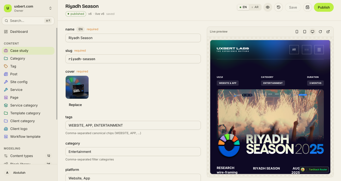341x181 pixels.
Task: Click the Workflow template icon
Action: pyautogui.click(x=6, y=136)
